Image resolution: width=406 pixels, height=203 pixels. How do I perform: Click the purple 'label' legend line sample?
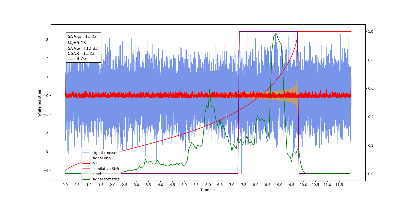[x=87, y=174]
